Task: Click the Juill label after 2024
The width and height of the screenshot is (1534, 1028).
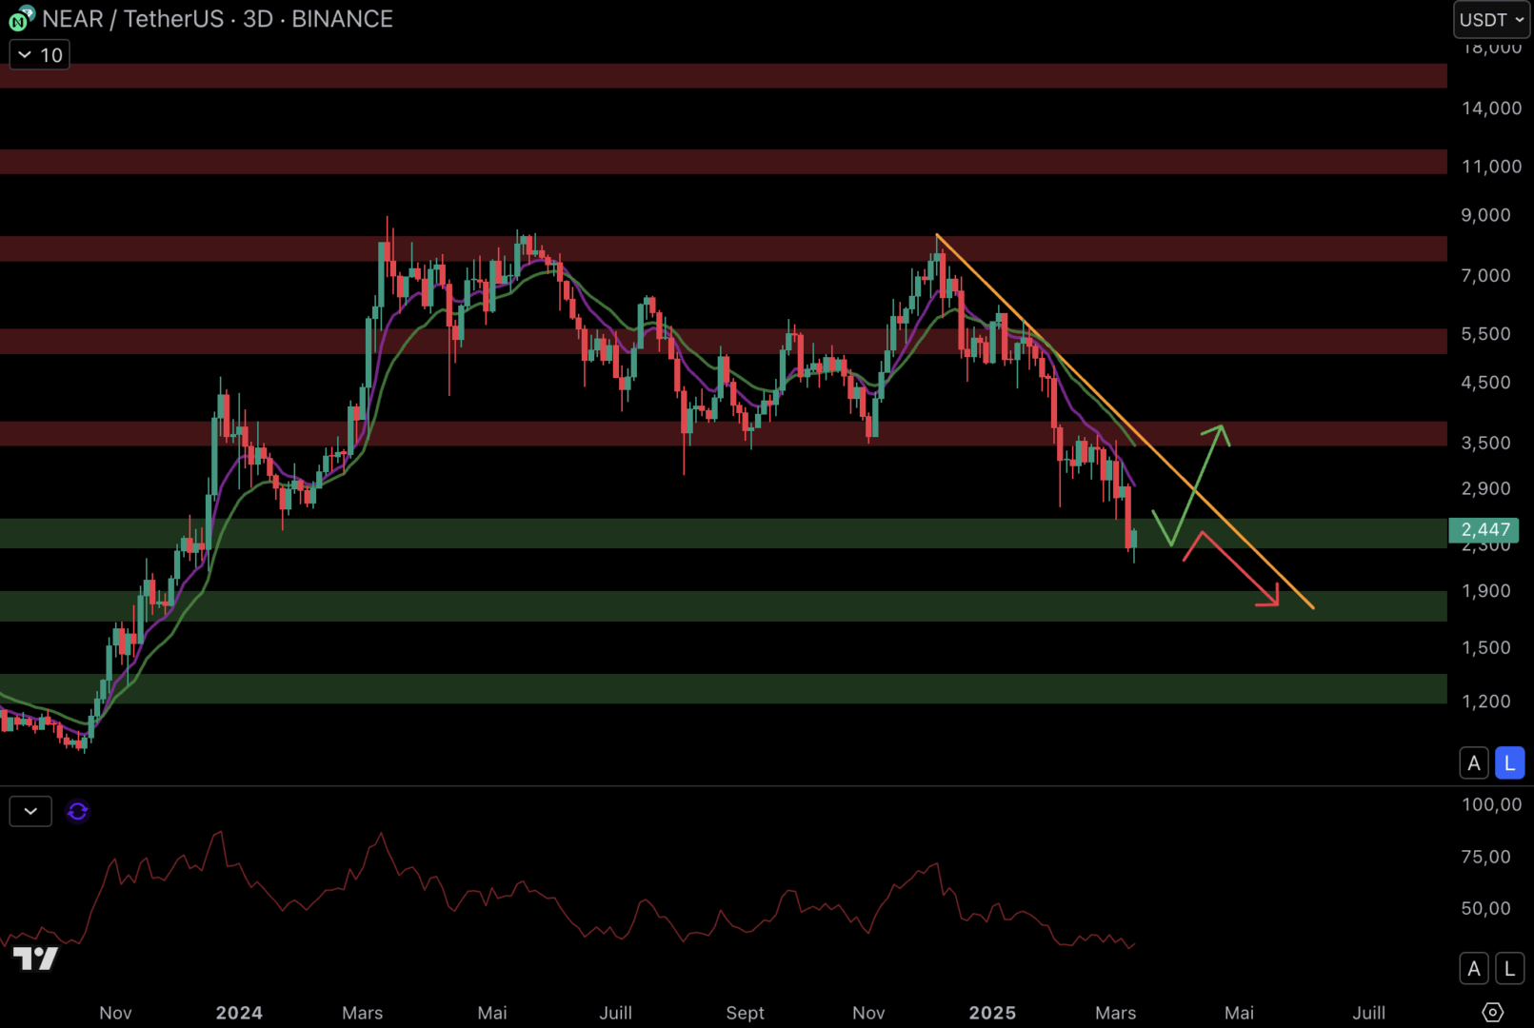Action: coord(616,1013)
